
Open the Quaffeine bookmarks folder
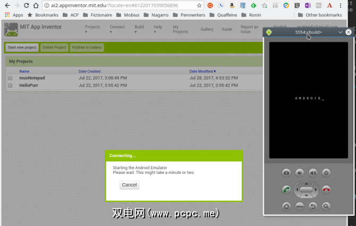(x=223, y=15)
